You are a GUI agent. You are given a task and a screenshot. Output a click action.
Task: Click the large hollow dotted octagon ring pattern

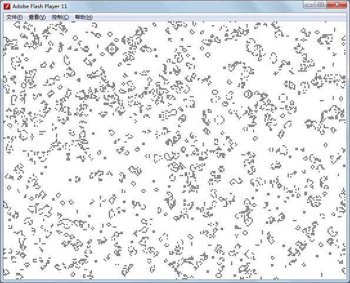coord(219,120)
